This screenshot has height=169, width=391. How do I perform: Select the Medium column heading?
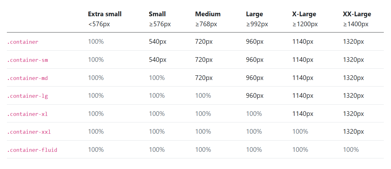pos(208,14)
